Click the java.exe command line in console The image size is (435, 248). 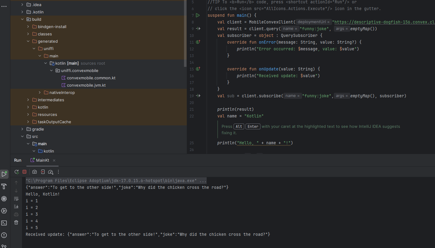[116, 181]
